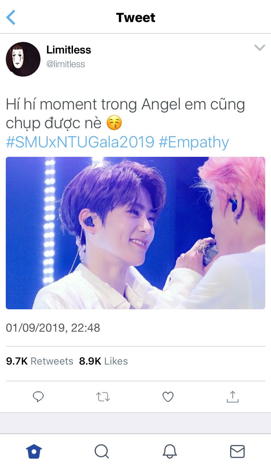The width and height of the screenshot is (271, 469).
Task: Tap the @limitless handle
Action: click(x=66, y=64)
